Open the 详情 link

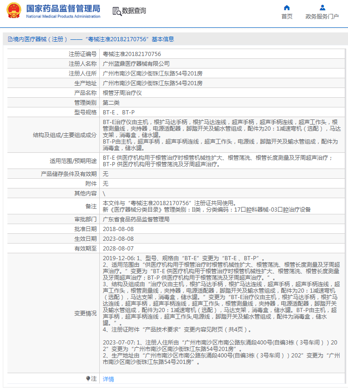point(109,379)
